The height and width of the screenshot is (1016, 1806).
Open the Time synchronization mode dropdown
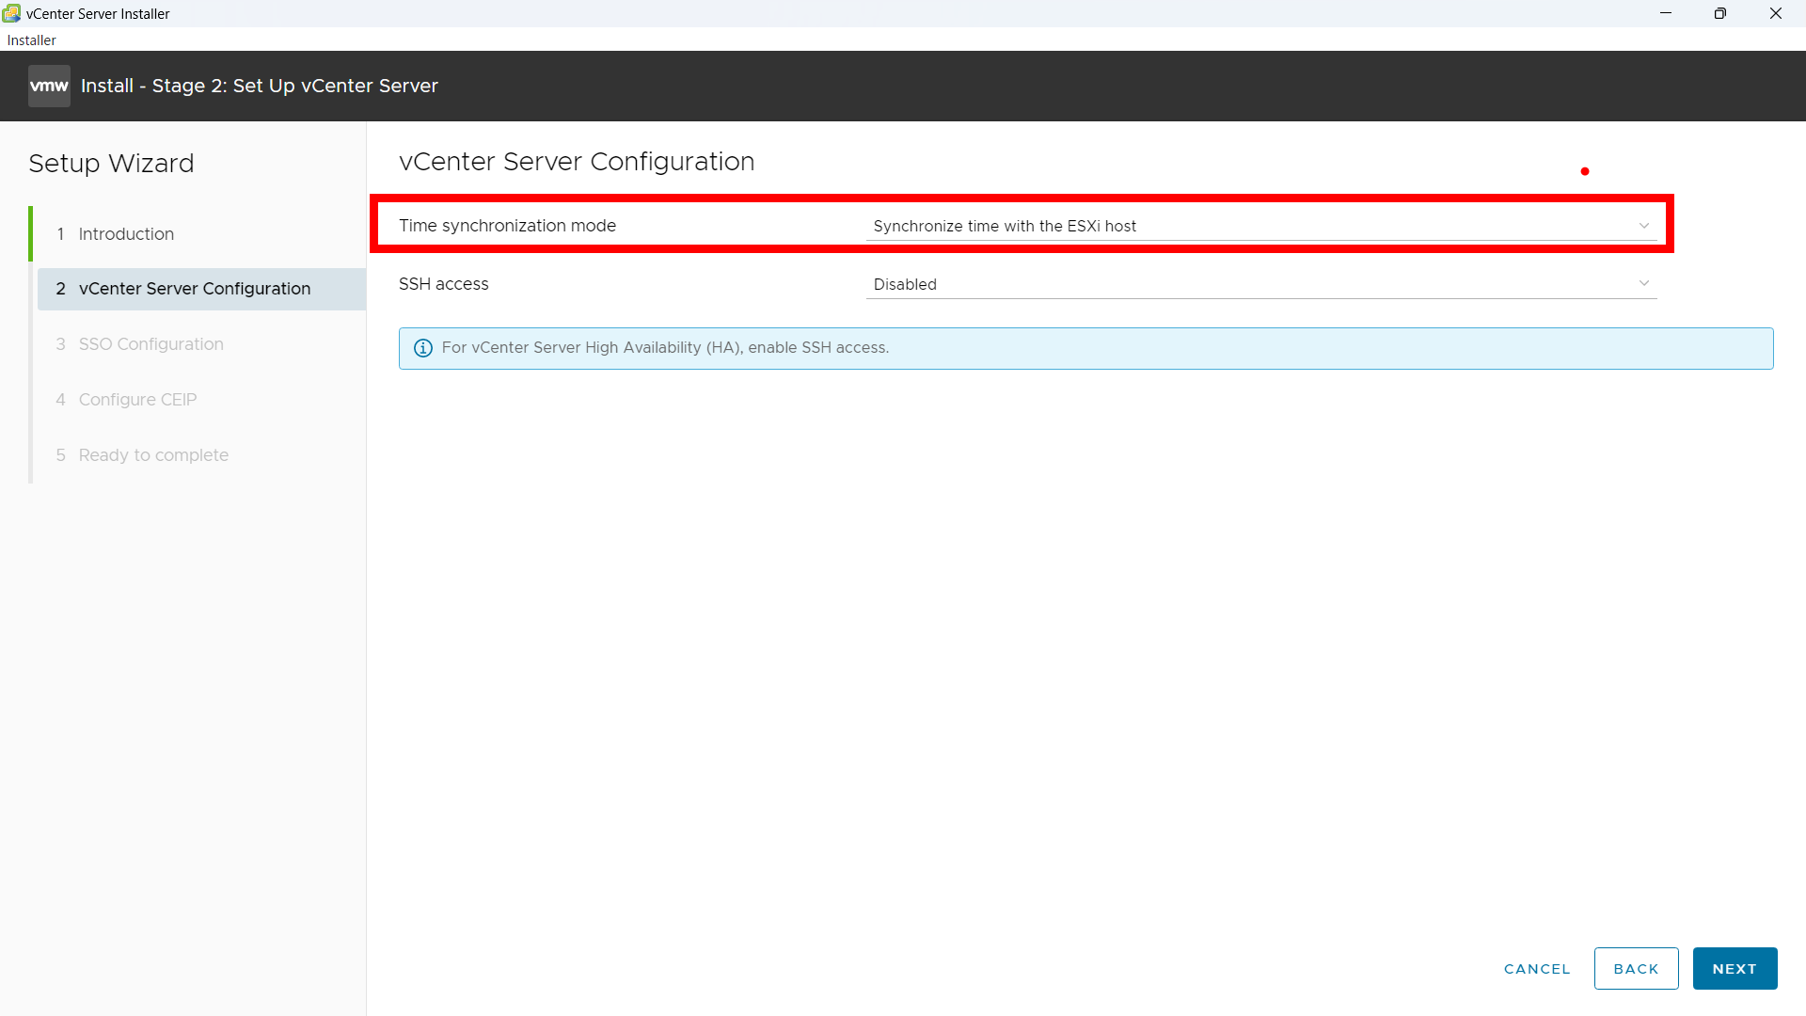tap(1259, 226)
